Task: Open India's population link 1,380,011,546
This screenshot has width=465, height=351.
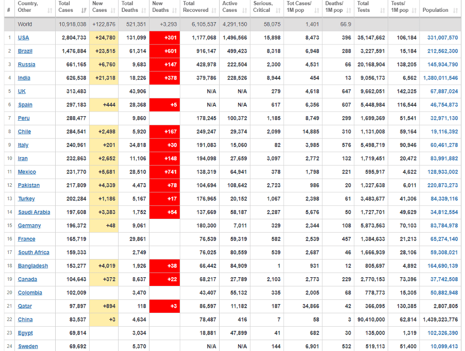Action: point(440,78)
